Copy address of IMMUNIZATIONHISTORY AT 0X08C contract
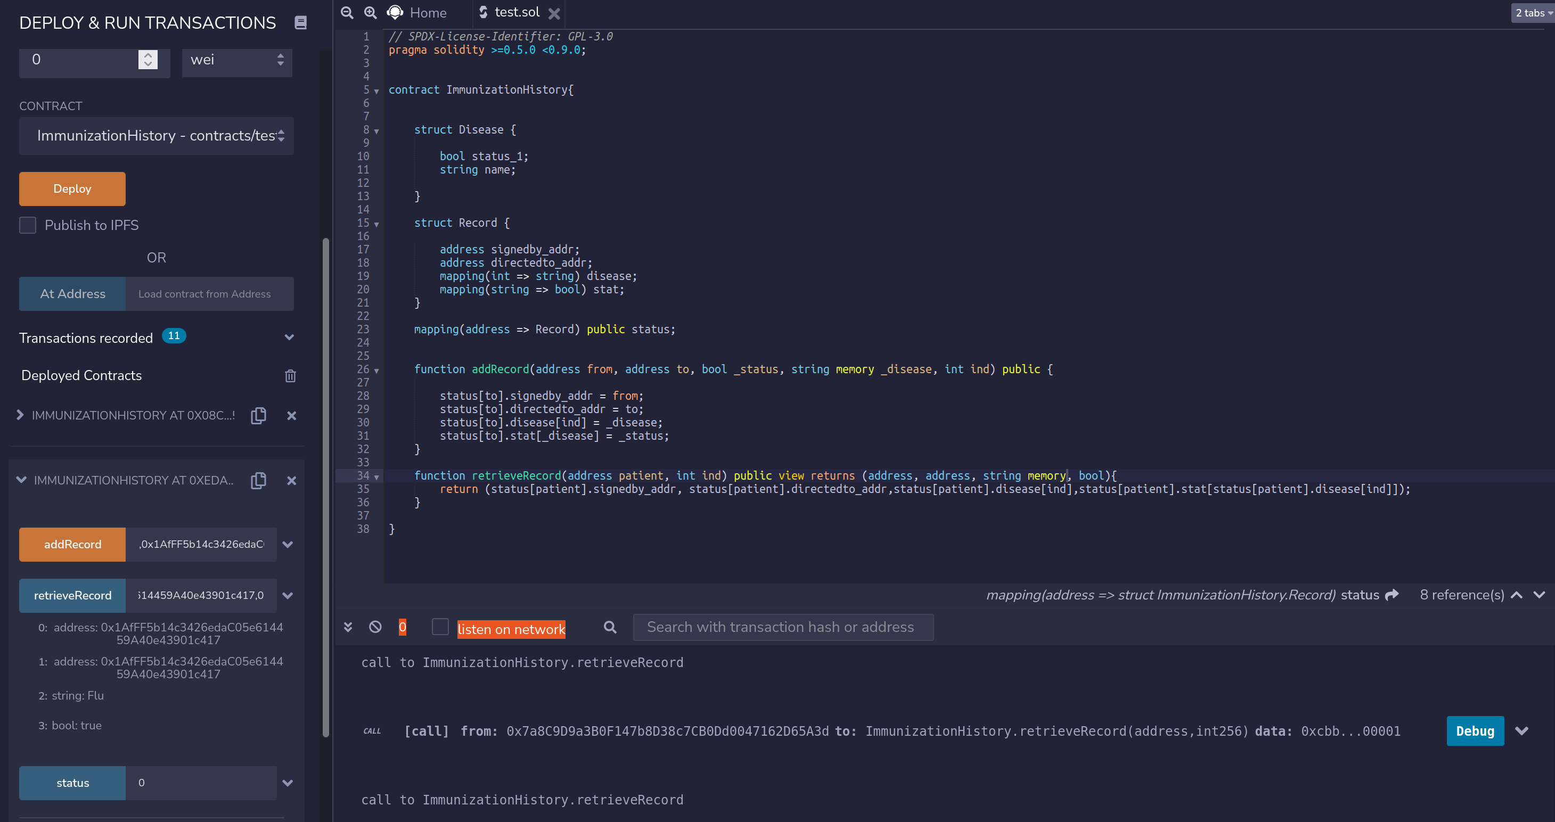Viewport: 1555px width, 822px height. tap(258, 415)
